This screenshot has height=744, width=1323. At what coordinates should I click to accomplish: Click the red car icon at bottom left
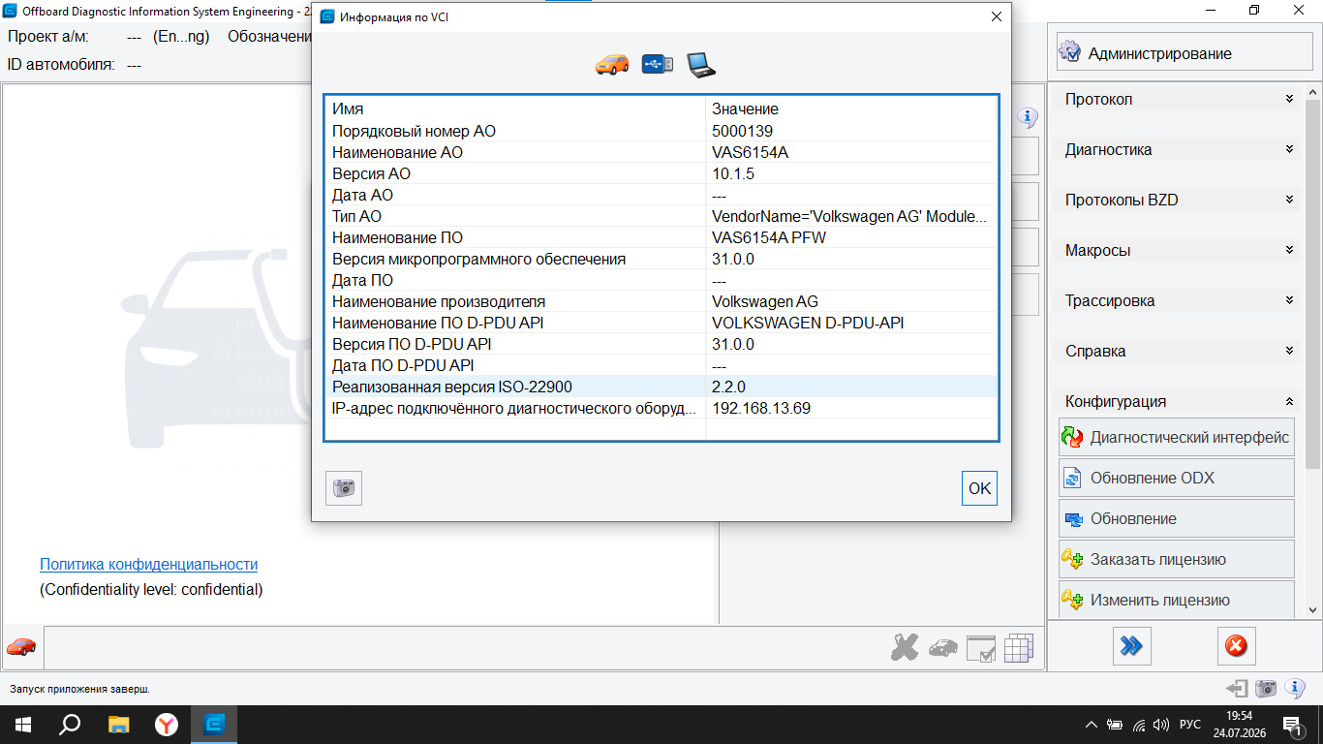(21, 646)
